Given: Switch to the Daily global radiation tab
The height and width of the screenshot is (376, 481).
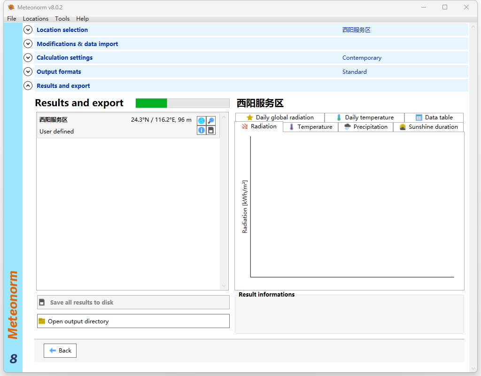Looking at the screenshot, I should 280,117.
